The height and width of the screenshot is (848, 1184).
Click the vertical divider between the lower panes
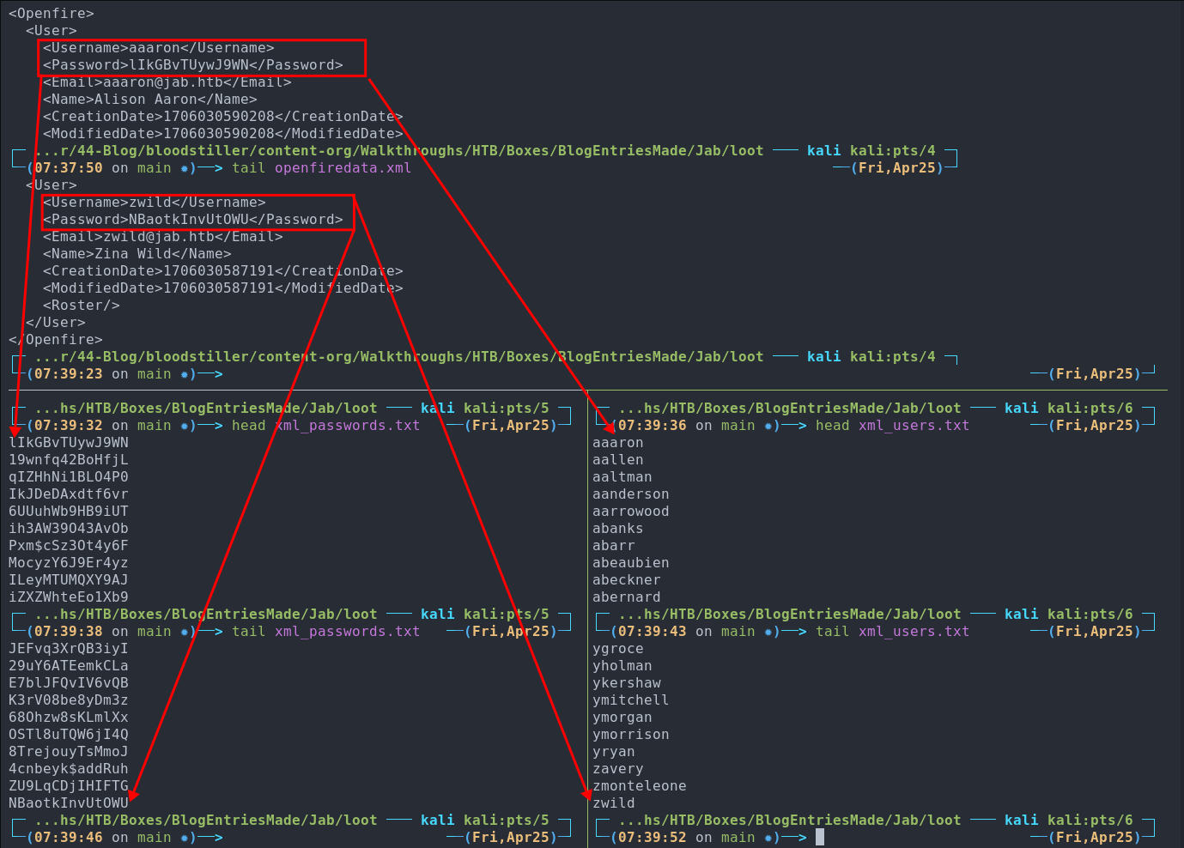pos(588,618)
